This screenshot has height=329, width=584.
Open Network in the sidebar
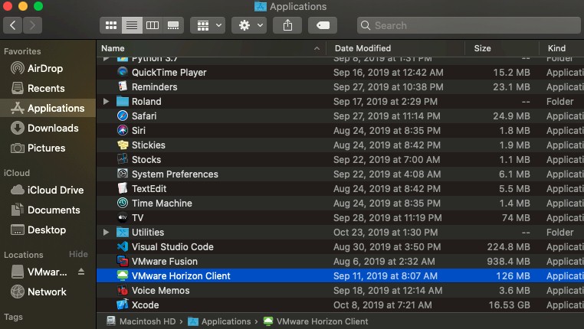pos(48,292)
